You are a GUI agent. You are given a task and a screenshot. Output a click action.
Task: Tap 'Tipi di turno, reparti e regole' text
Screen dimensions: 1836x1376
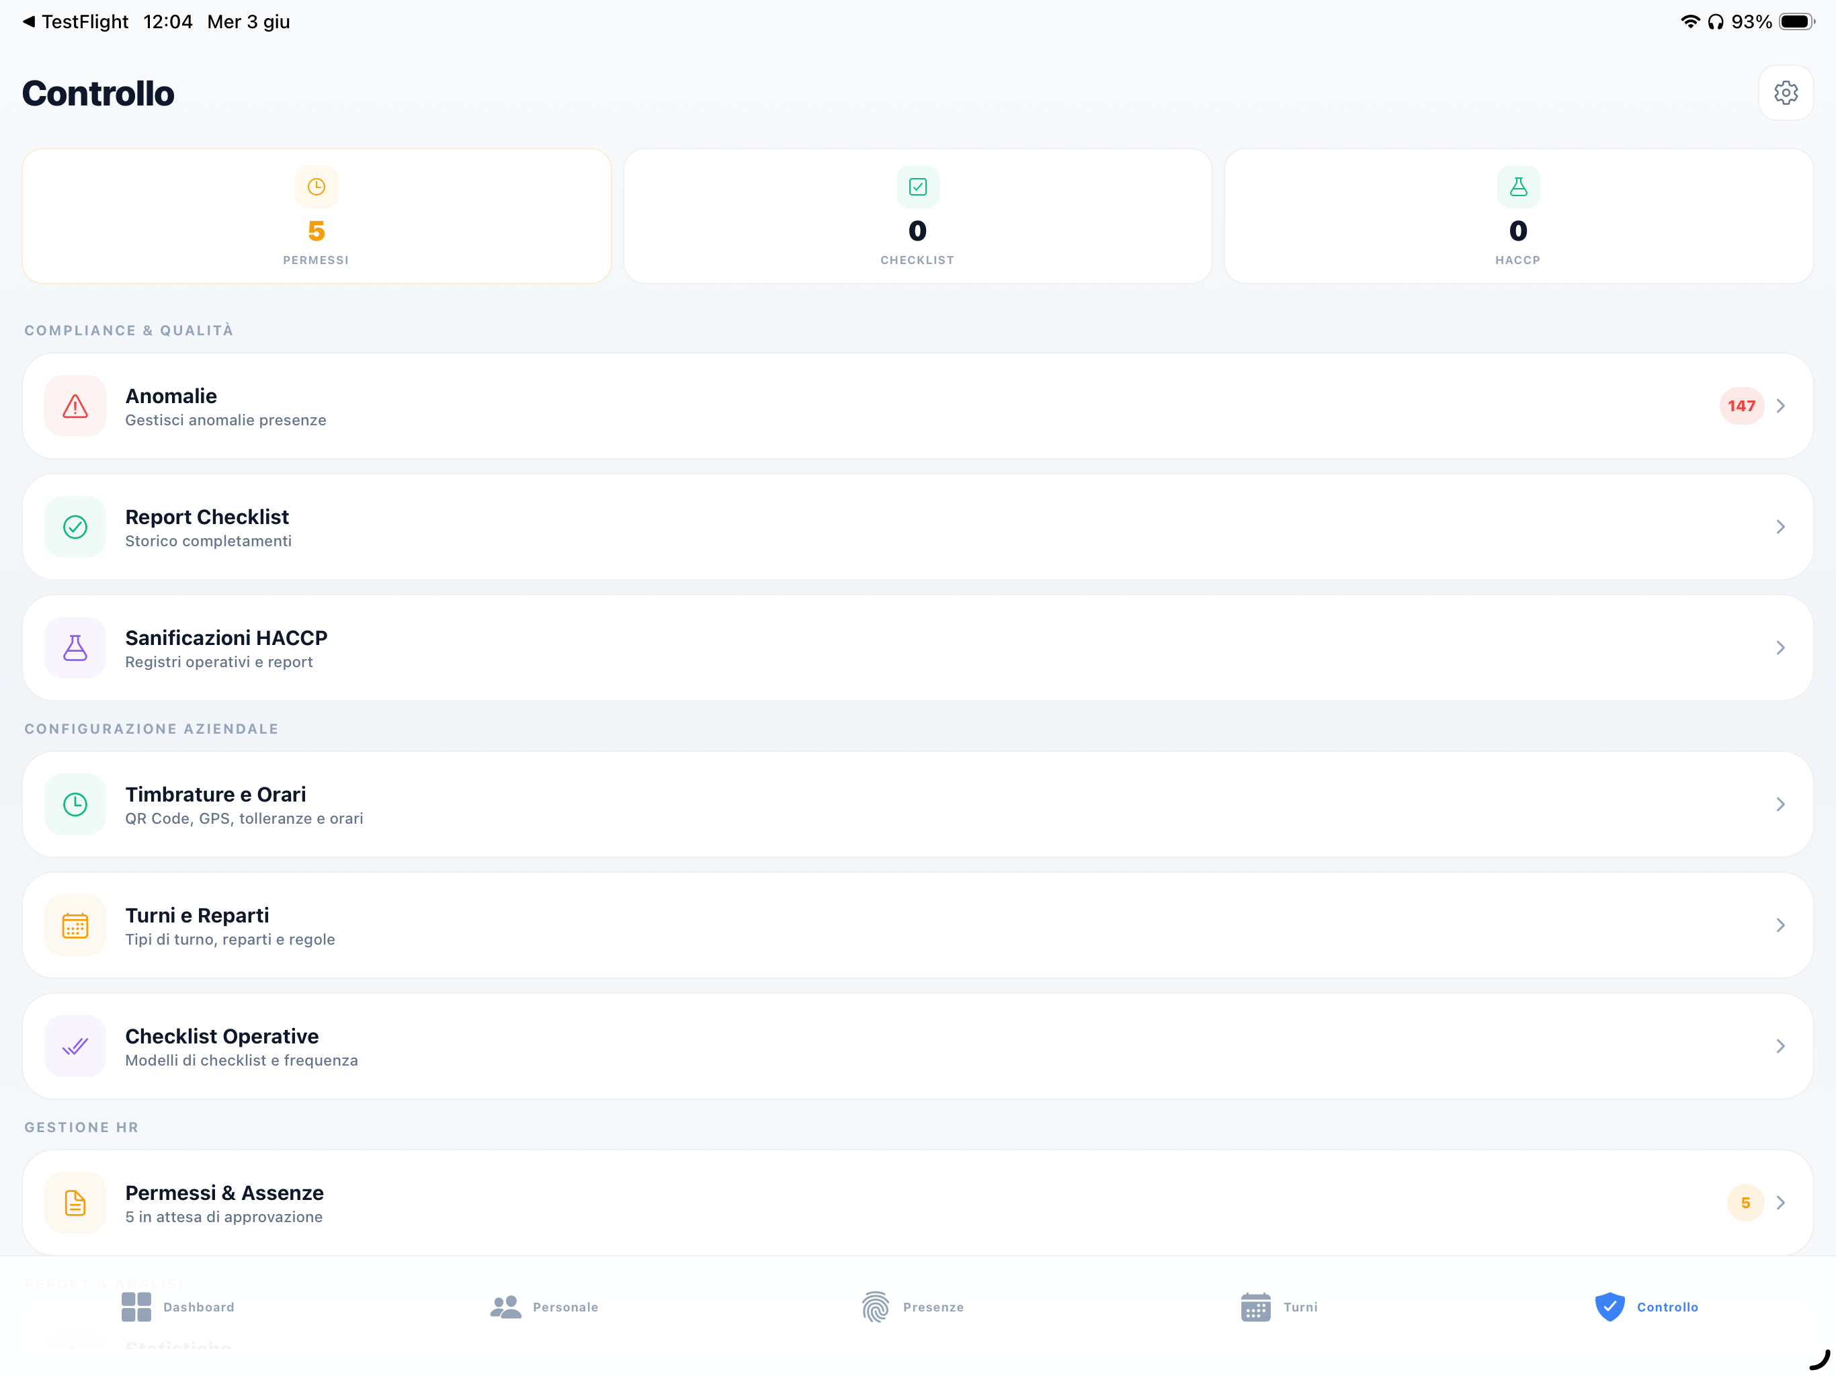230,939
